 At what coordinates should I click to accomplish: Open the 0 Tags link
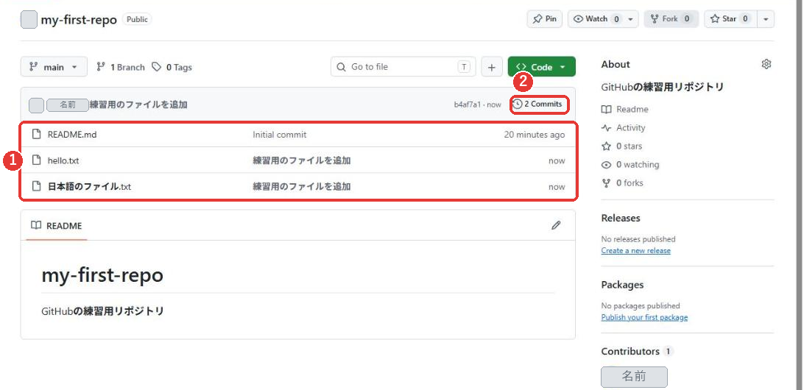click(172, 67)
